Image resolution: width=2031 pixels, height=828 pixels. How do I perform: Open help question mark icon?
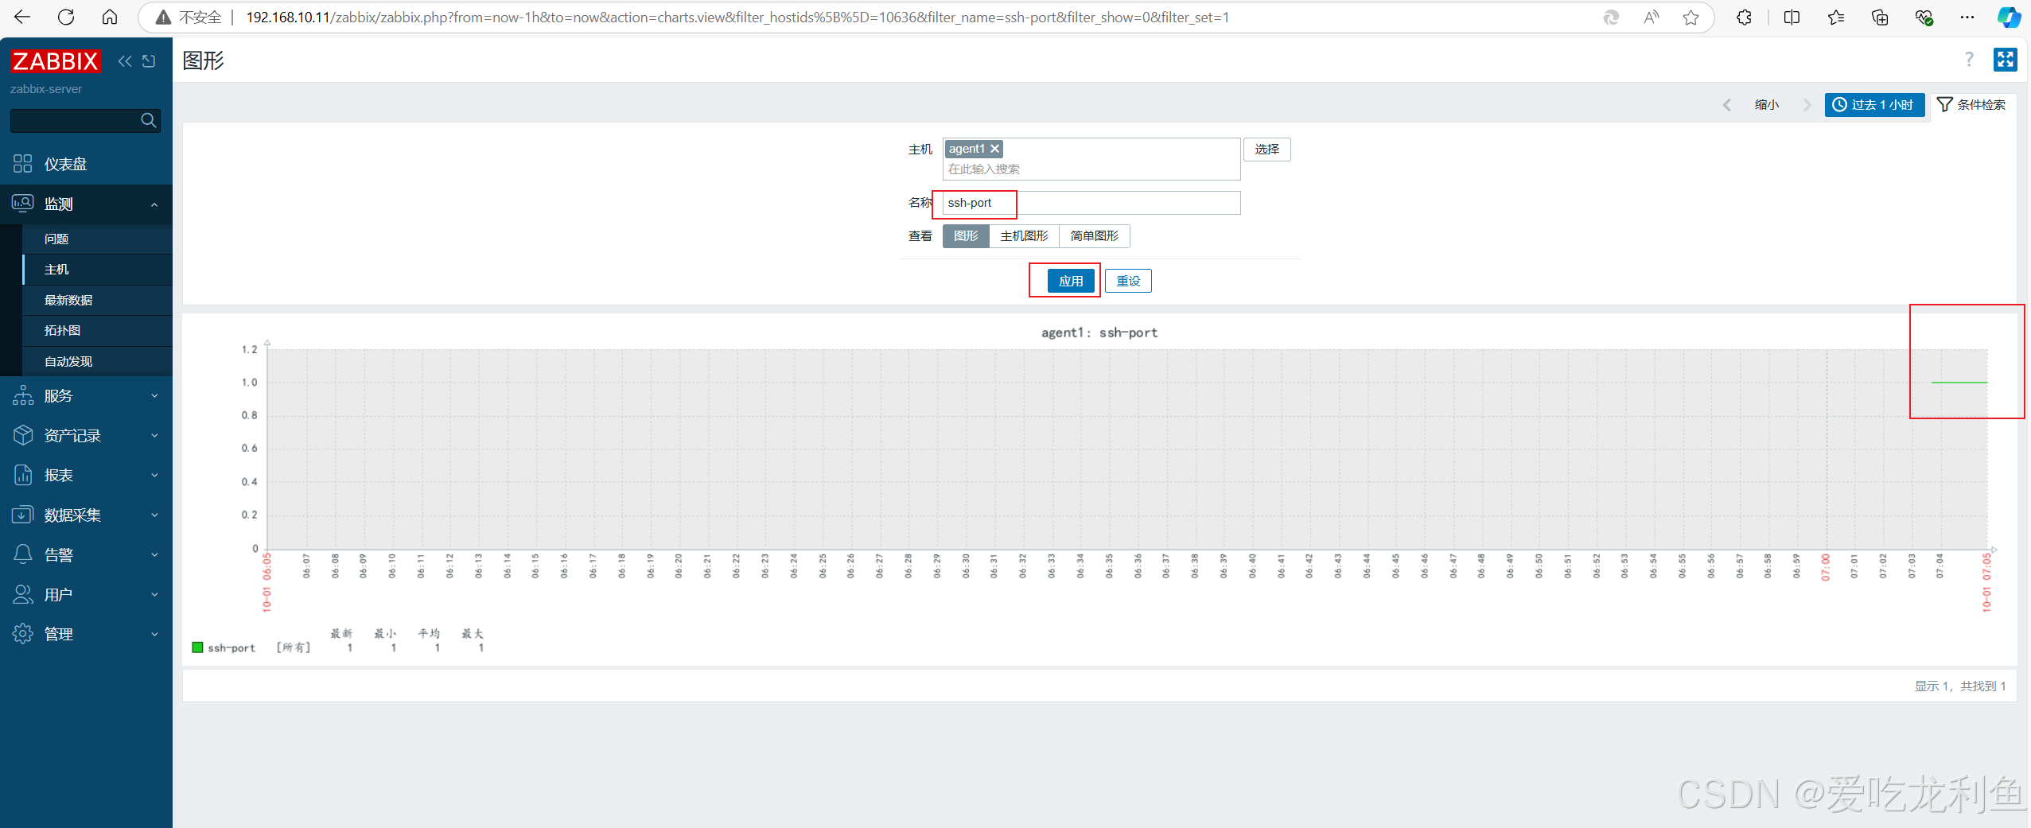point(1969,60)
